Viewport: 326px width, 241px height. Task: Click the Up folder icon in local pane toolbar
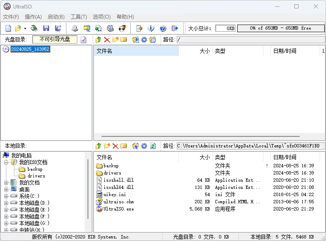point(99,146)
